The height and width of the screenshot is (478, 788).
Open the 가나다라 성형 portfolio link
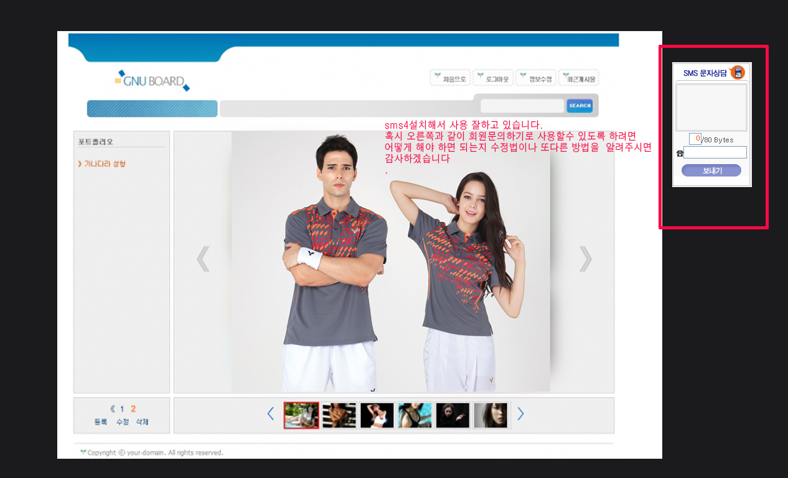(x=105, y=164)
